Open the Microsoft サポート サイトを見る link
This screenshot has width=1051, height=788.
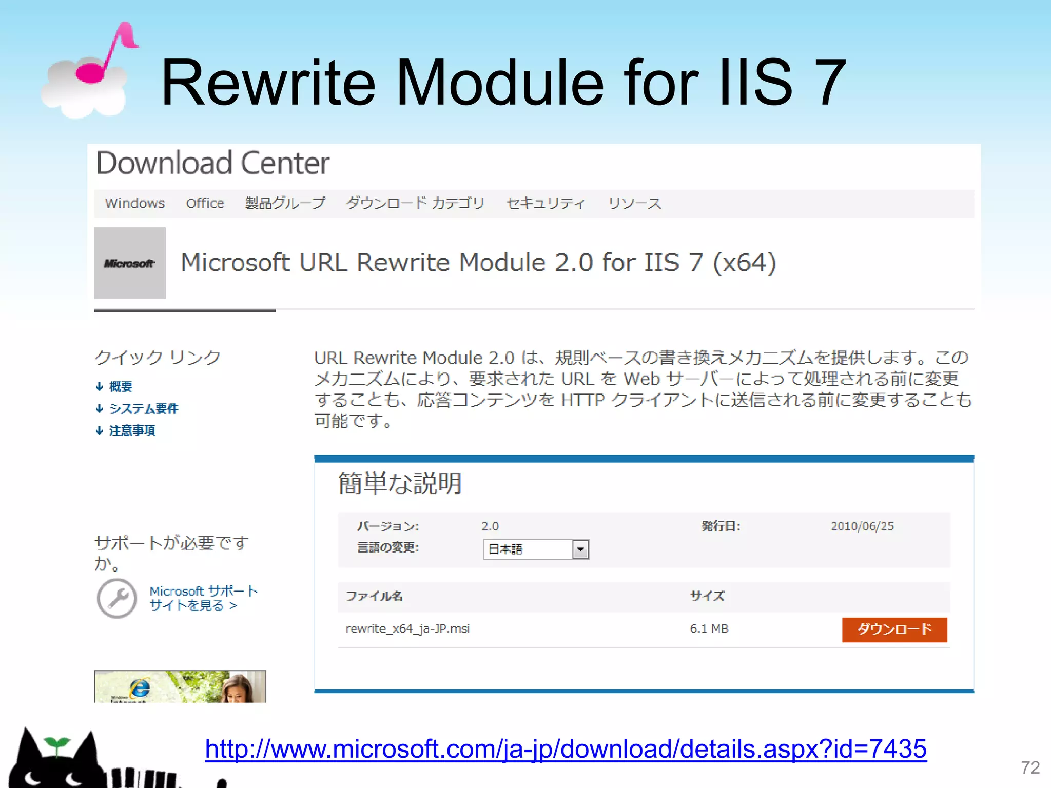click(x=204, y=598)
